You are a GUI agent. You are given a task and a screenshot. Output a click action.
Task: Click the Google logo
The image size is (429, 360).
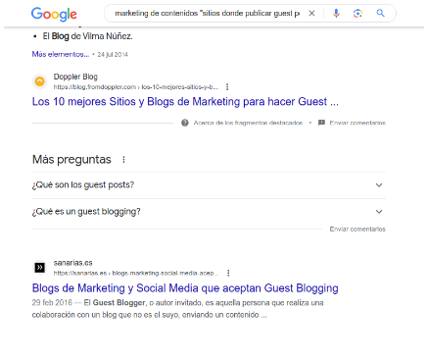pyautogui.click(x=54, y=14)
